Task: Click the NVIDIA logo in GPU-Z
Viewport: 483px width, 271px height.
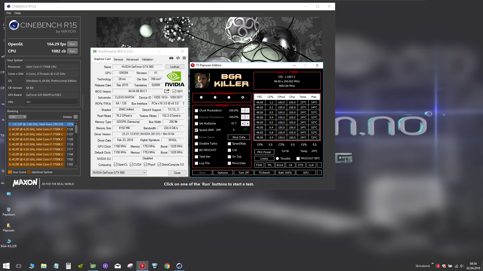Action: [x=175, y=79]
